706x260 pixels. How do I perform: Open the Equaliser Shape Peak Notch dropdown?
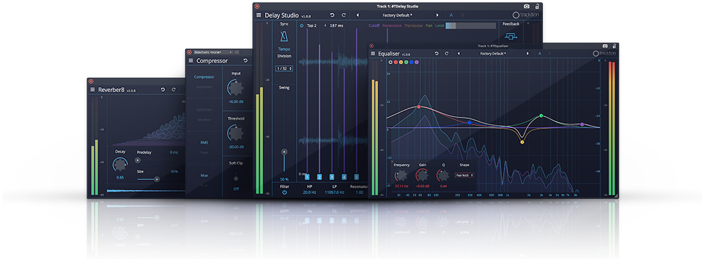[464, 175]
